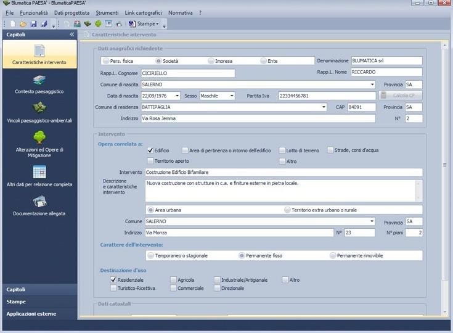Click the Calcola CF button
Screen dimensions: 453x333
pyautogui.click(x=401, y=96)
